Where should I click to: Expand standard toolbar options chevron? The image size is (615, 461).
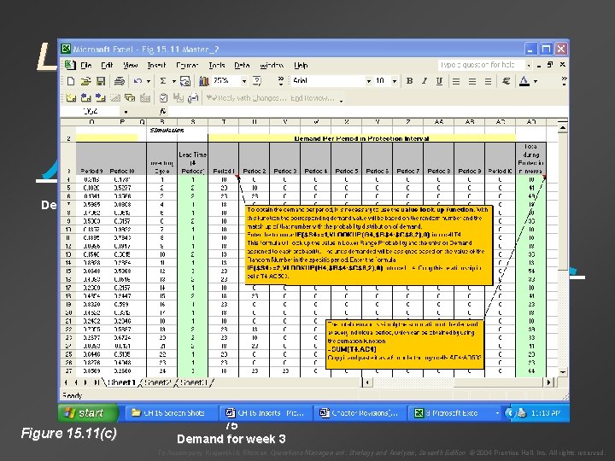click(x=280, y=81)
